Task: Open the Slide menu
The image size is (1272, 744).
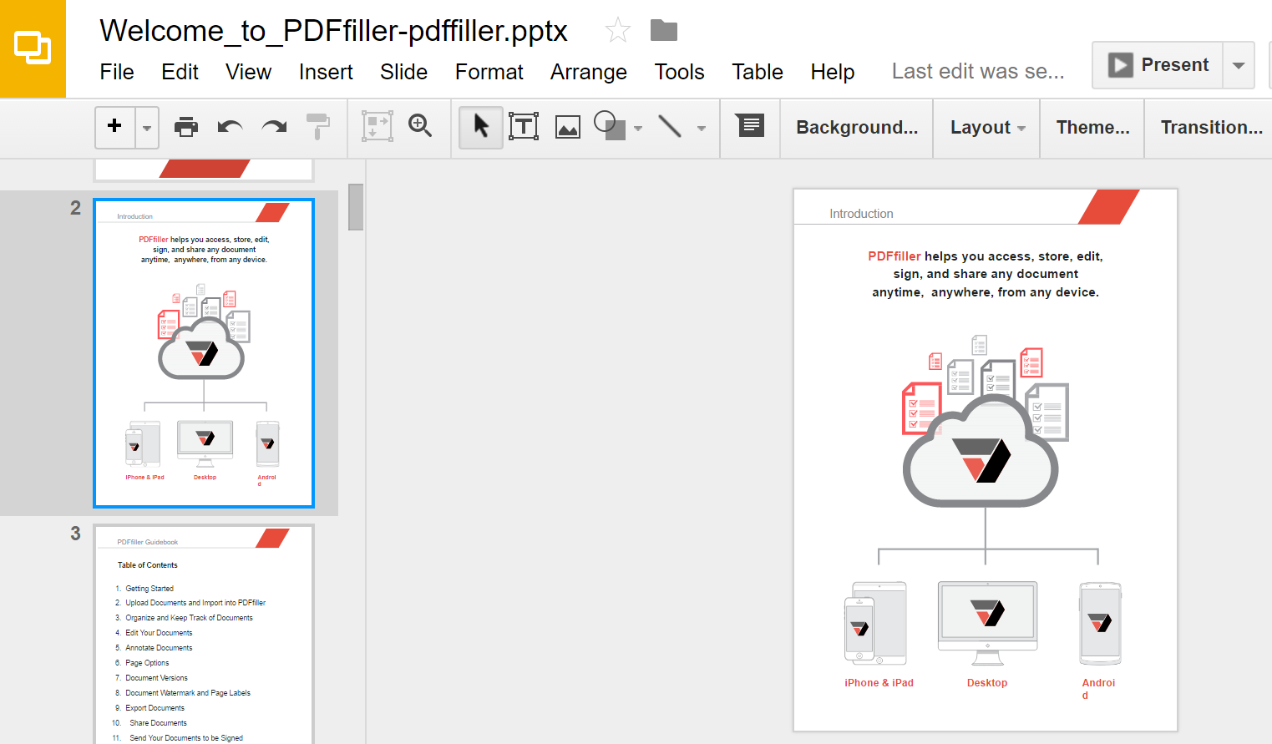Action: pyautogui.click(x=403, y=72)
